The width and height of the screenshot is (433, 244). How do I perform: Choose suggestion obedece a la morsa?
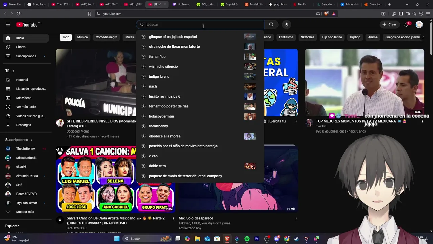[x=200, y=136]
